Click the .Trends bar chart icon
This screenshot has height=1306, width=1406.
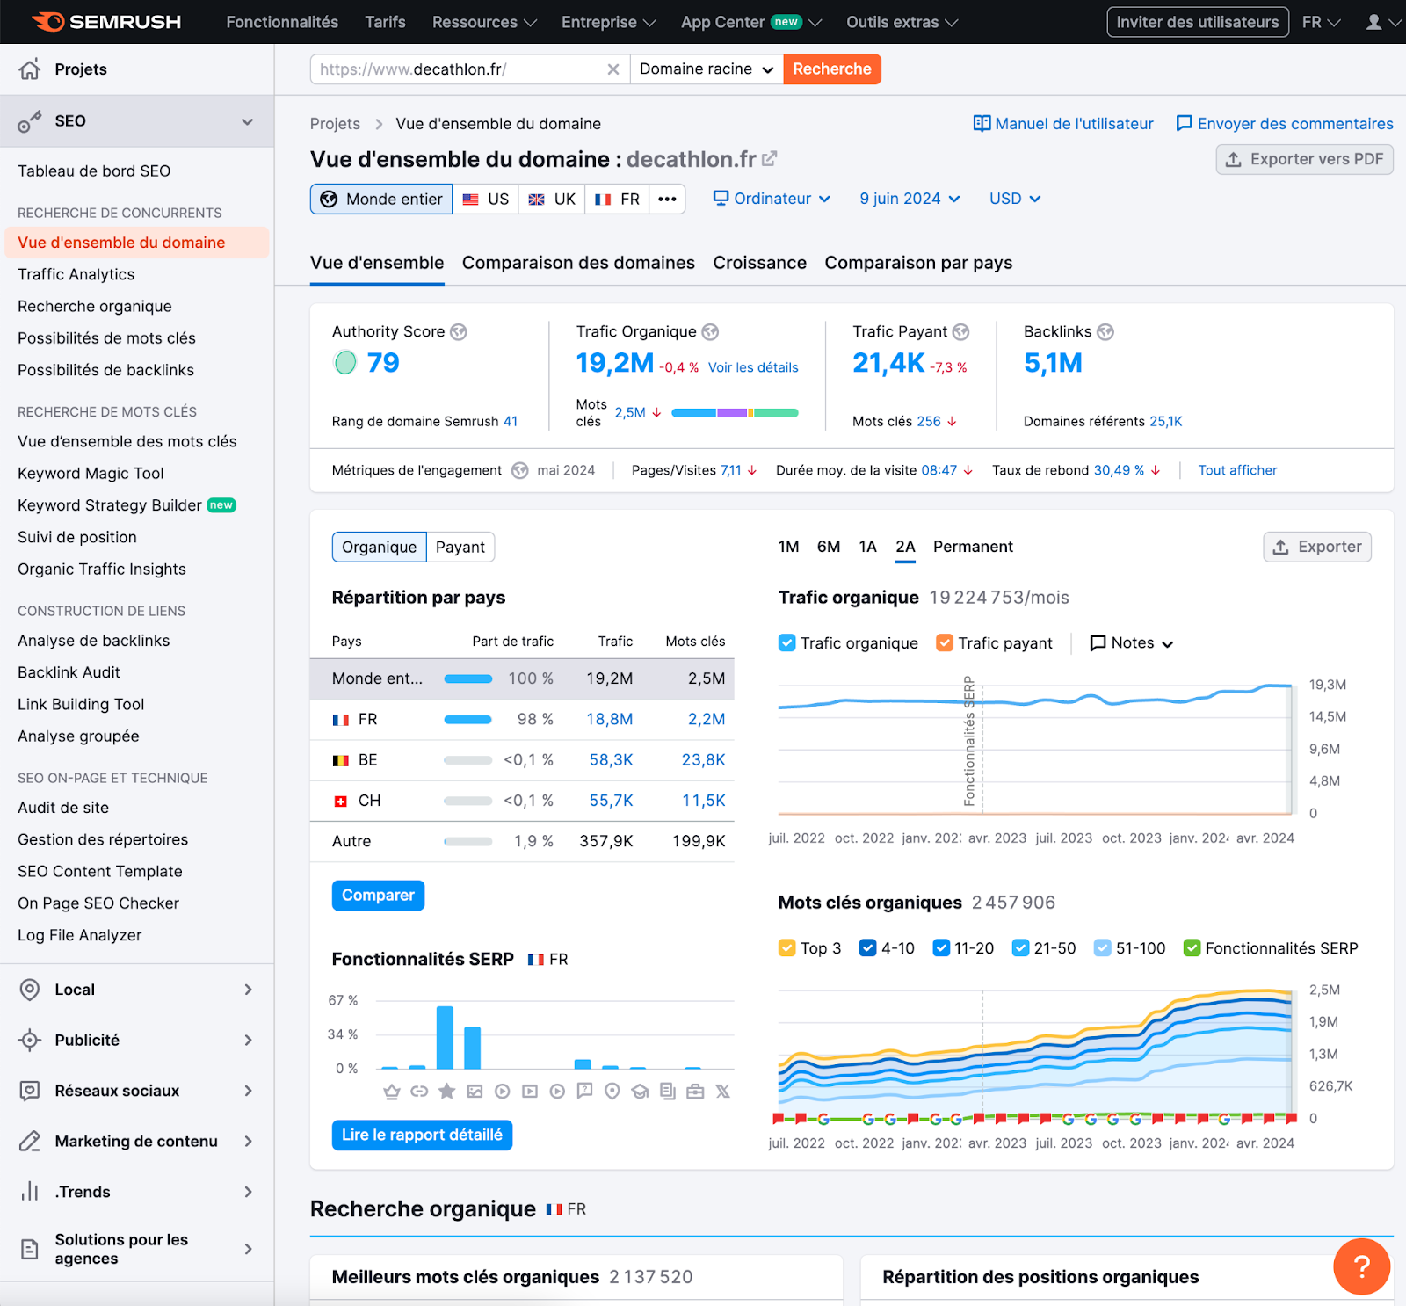coord(30,1192)
